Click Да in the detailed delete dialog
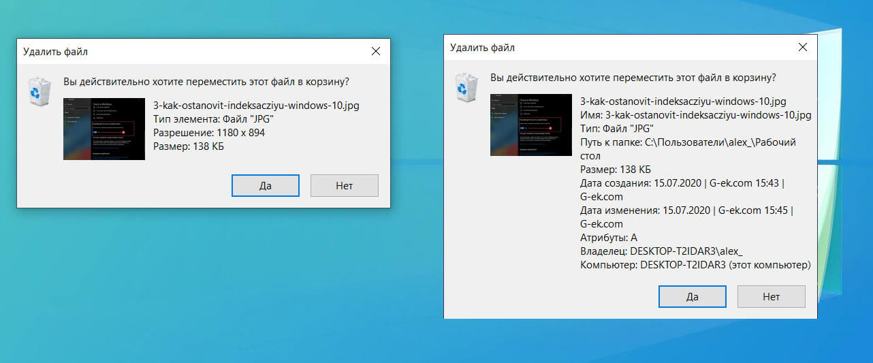 (x=692, y=296)
